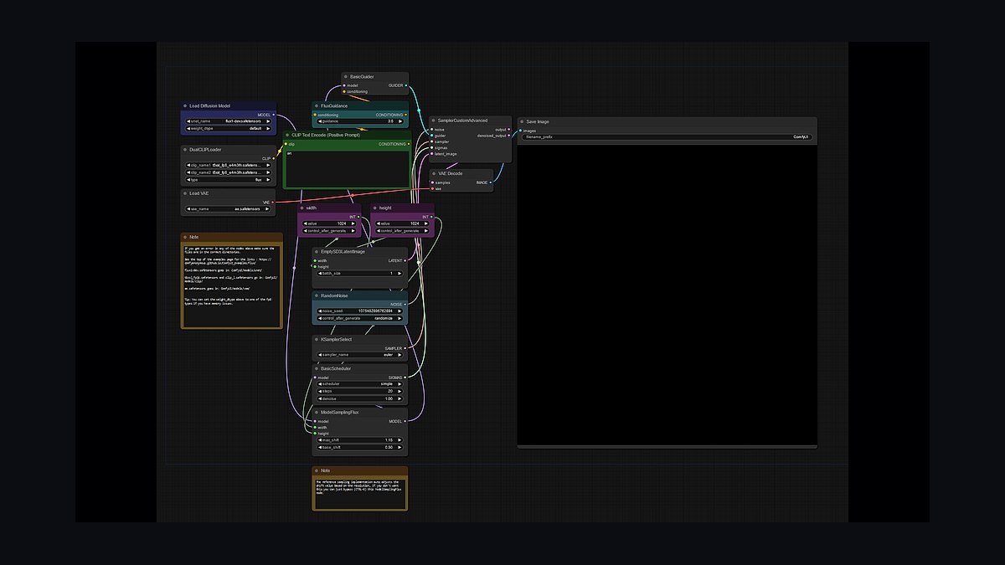Collapse the Load Diffusion Model node via its dot
Screen dimensions: 1005x565
pos(185,106)
